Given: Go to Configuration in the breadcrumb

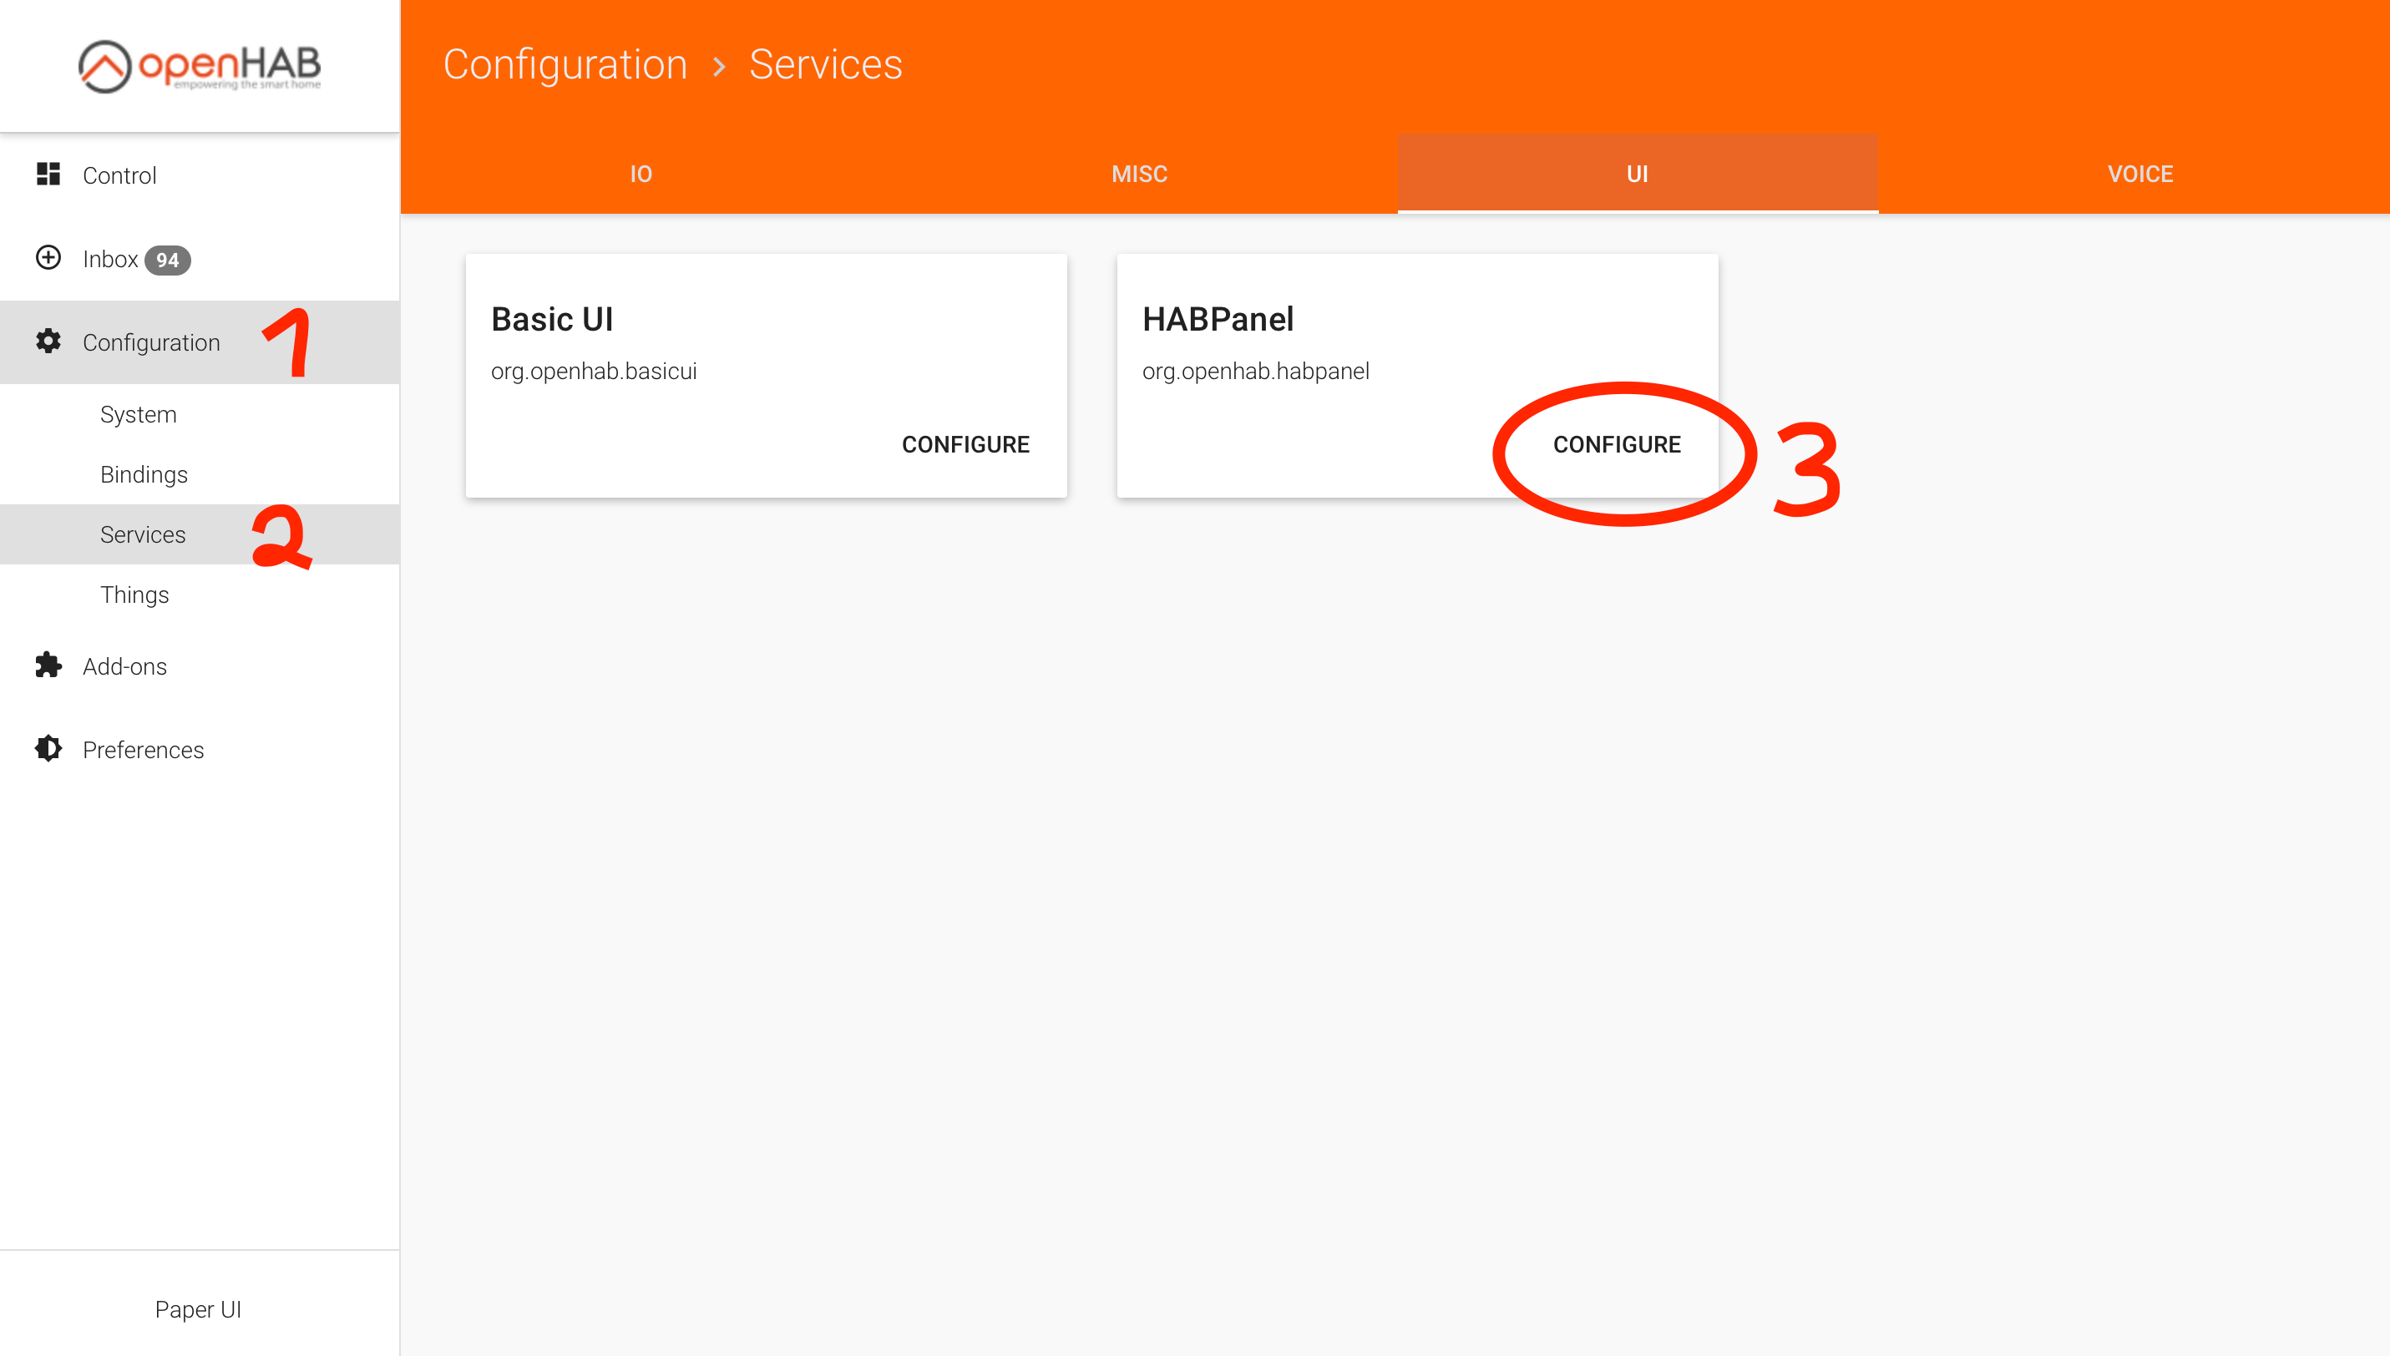Looking at the screenshot, I should pos(565,64).
